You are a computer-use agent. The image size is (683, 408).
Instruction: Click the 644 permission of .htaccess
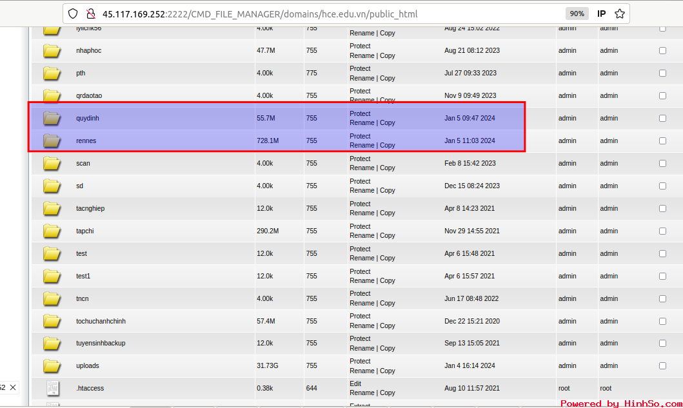(x=312, y=388)
